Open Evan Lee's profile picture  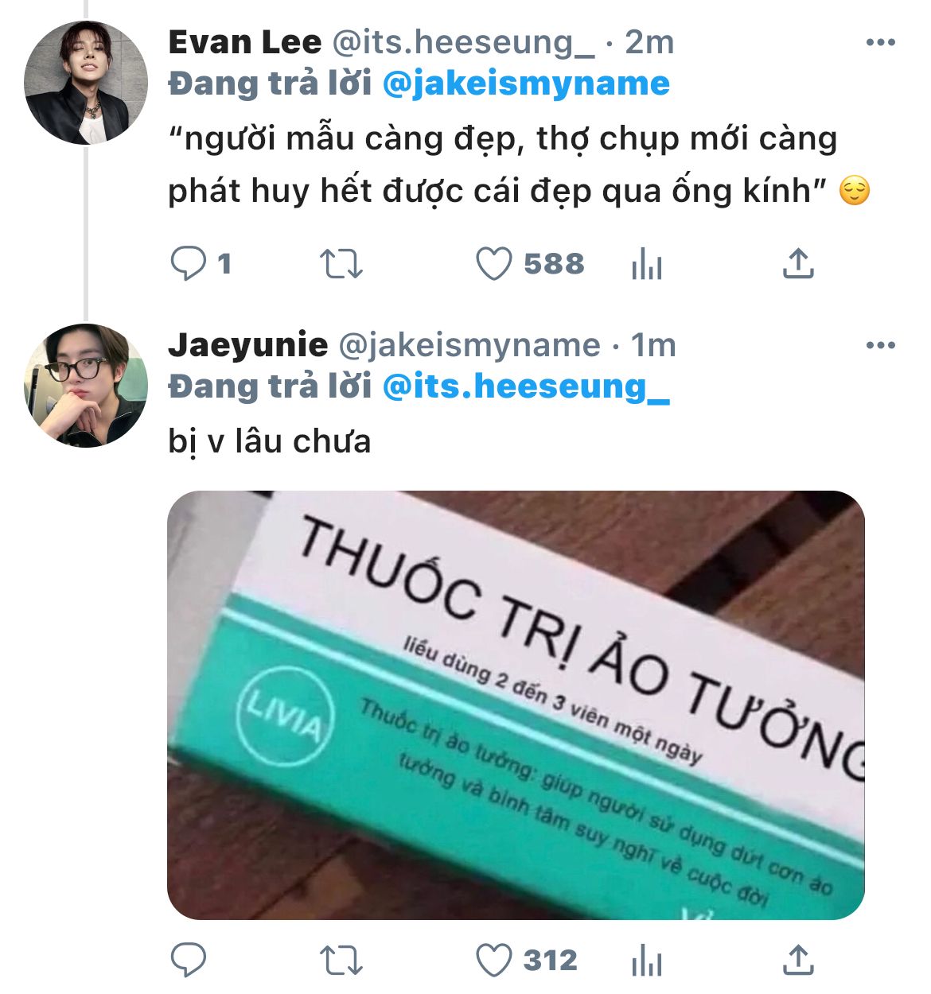(x=86, y=83)
